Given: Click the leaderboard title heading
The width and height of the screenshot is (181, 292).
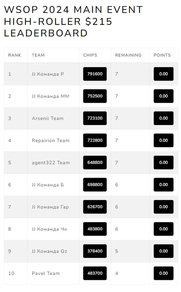Looking at the screenshot, I should point(73,21).
